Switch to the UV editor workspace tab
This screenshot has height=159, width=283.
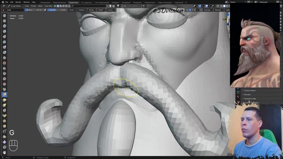[x=86, y=3]
